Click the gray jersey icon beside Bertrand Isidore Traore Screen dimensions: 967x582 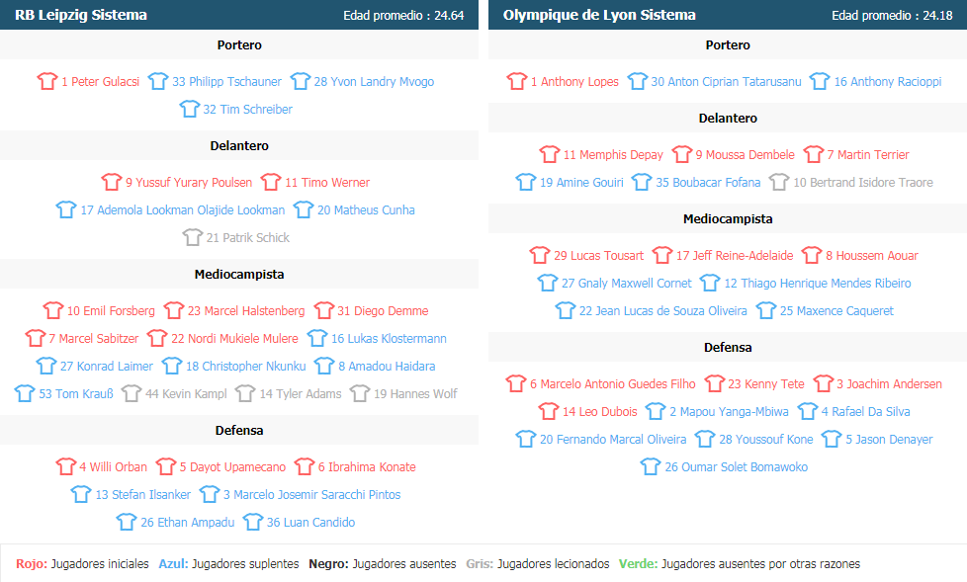(x=779, y=183)
